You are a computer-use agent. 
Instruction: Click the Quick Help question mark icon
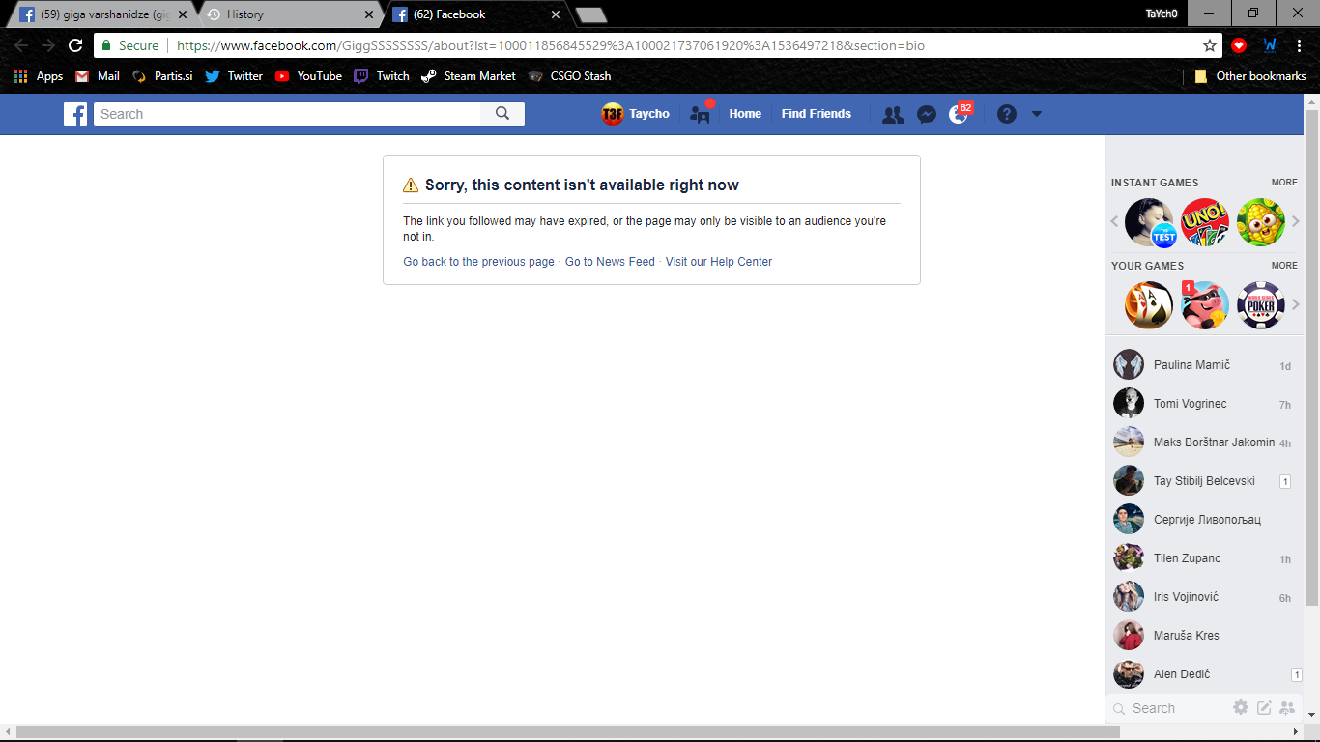pos(1007,114)
